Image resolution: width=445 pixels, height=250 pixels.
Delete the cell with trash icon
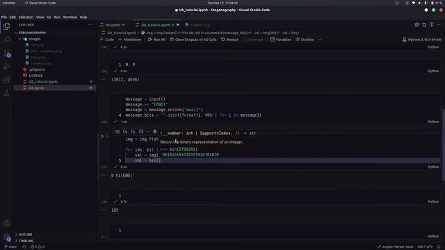tap(154, 131)
